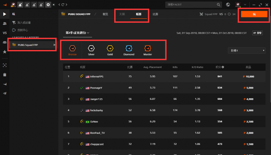Open the user avatar profile in top bar
271x155 pixels.
coord(238,5)
